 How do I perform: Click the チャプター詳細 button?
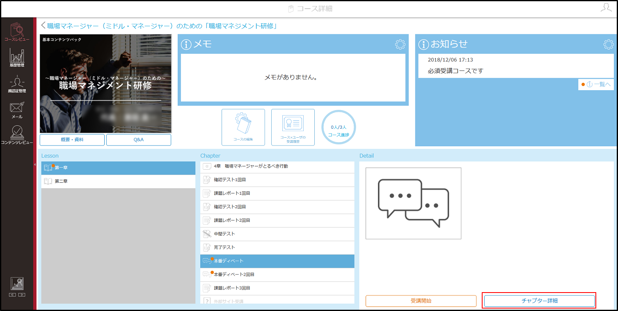point(540,301)
